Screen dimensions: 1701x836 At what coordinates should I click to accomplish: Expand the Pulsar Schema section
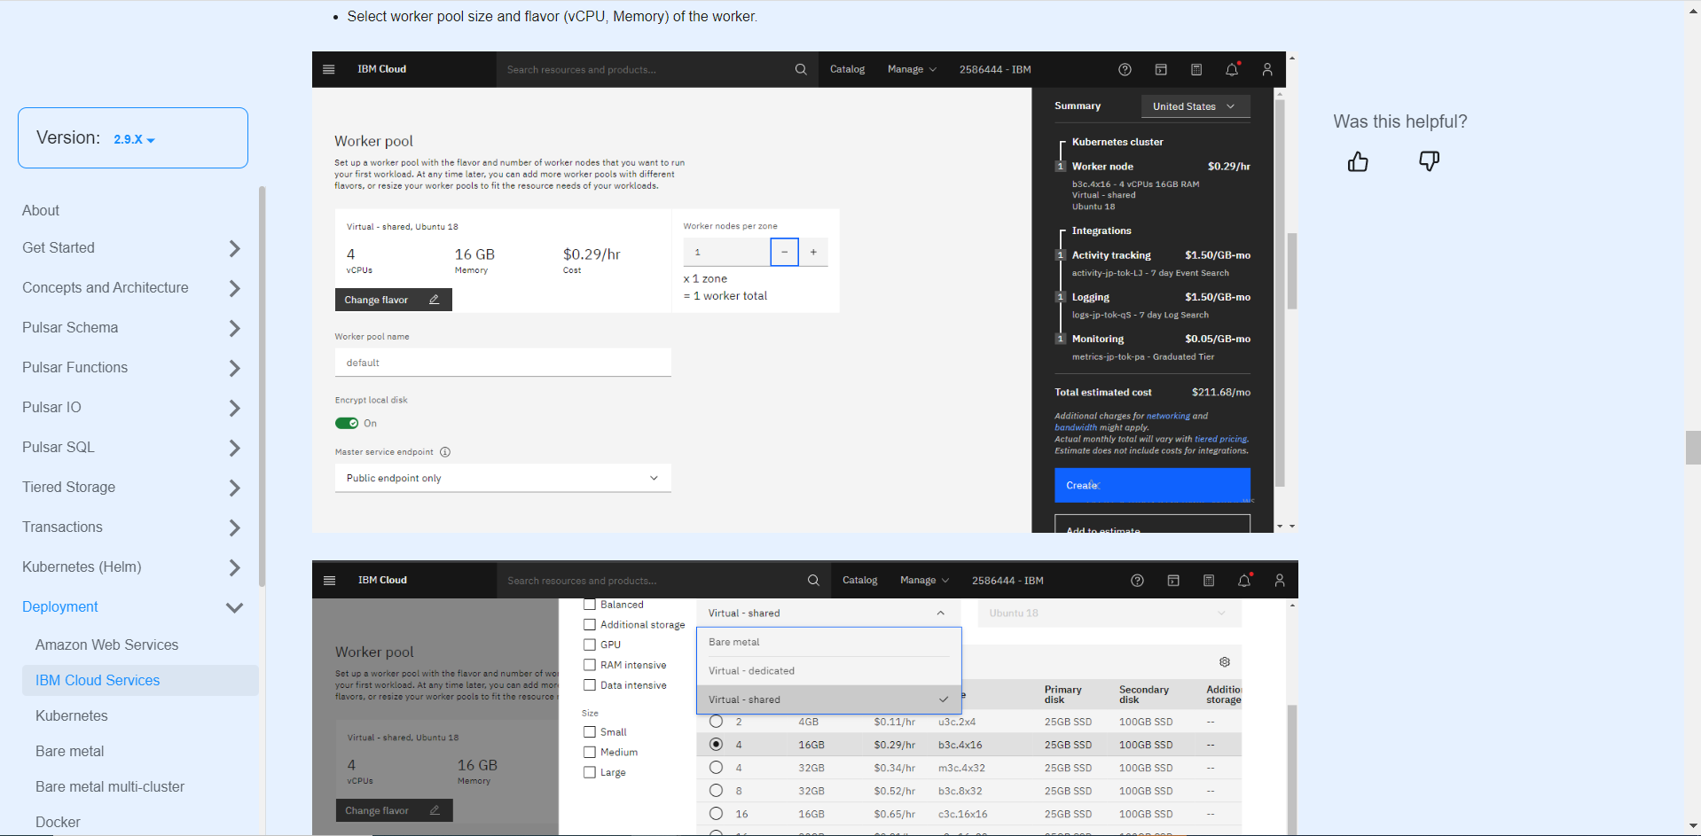pos(234,328)
